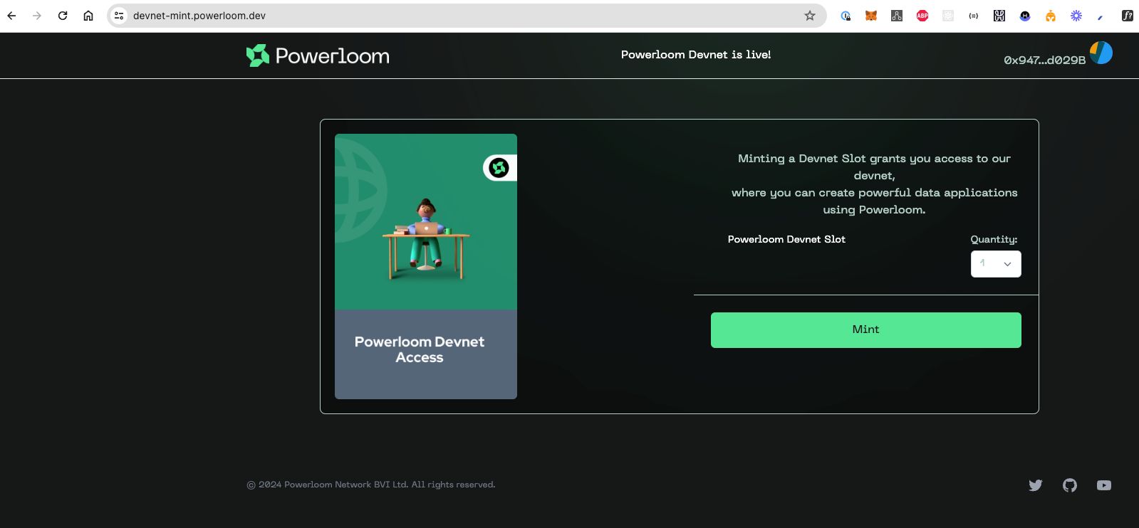
Task: Open the node-graph extension icon
Action: [897, 16]
